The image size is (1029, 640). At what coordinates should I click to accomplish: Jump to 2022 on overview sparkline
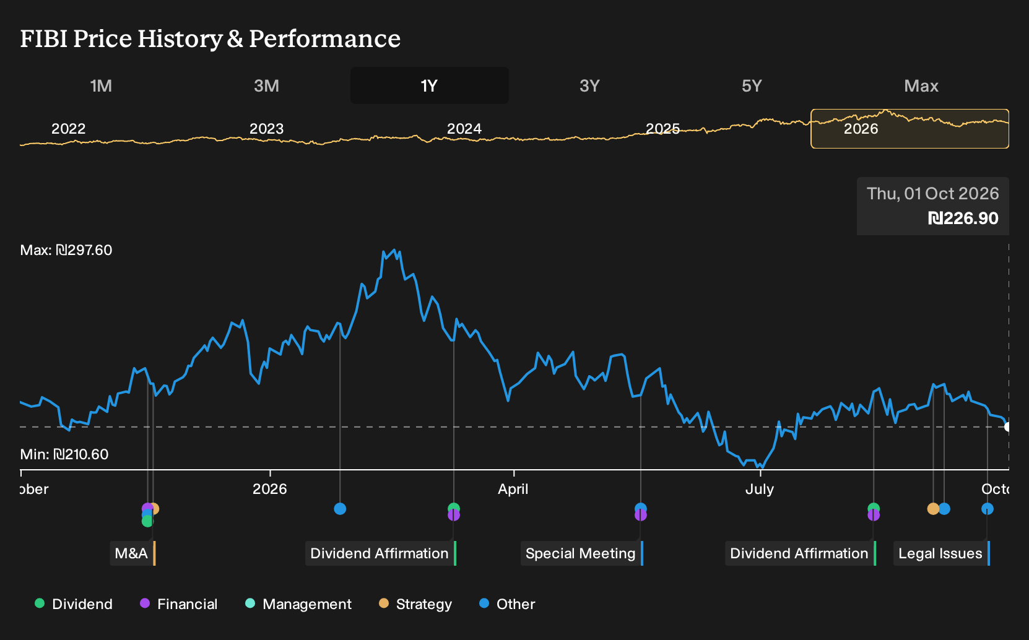click(x=68, y=129)
